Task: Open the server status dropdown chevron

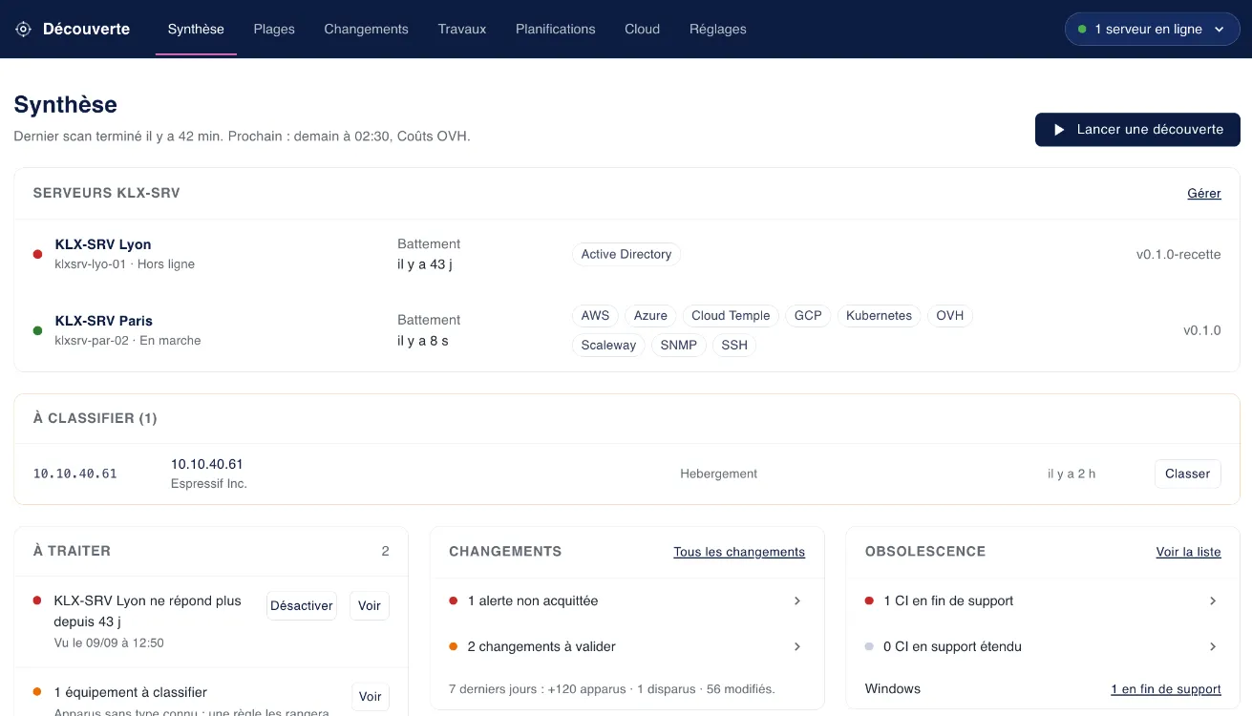Action: point(1220,30)
